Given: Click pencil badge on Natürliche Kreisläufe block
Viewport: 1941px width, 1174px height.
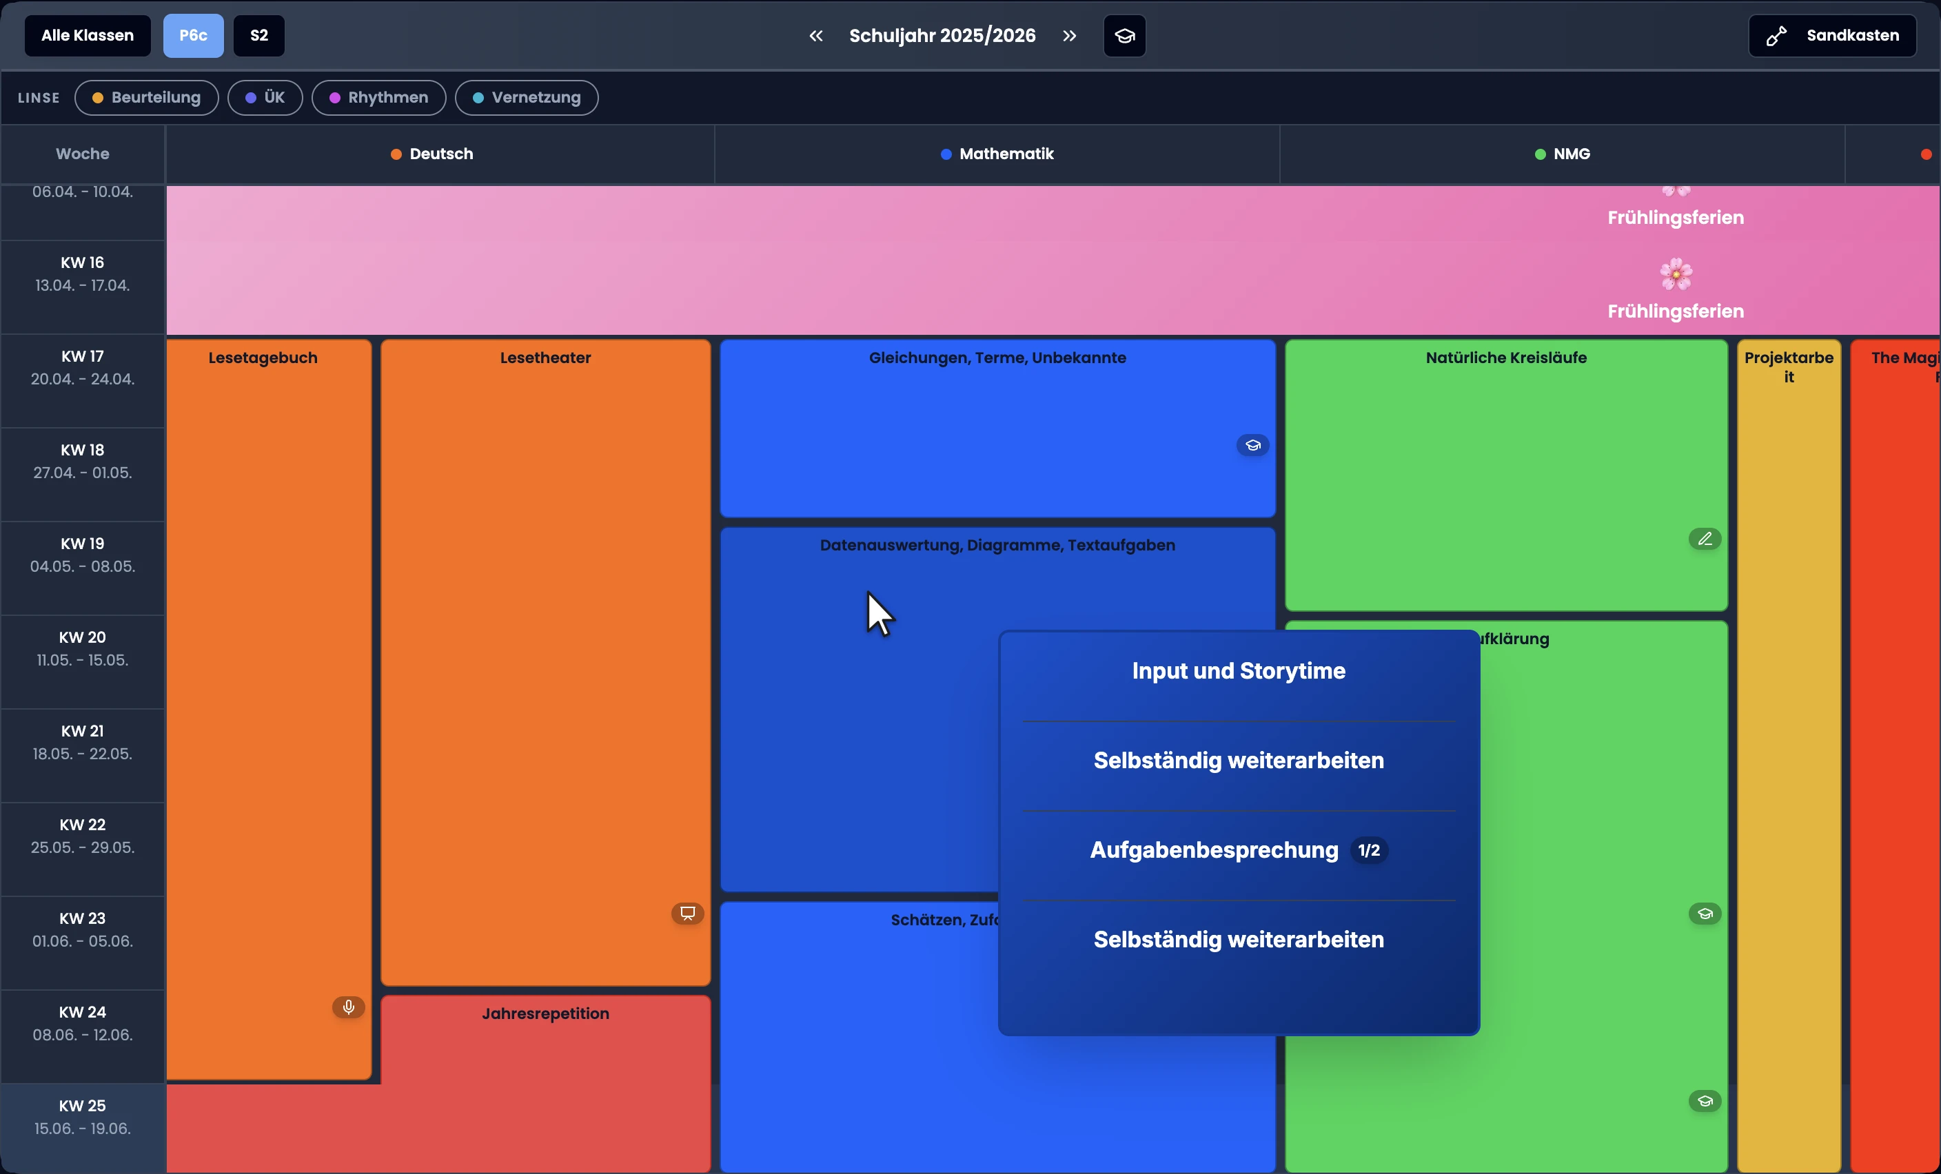Looking at the screenshot, I should pos(1705,539).
